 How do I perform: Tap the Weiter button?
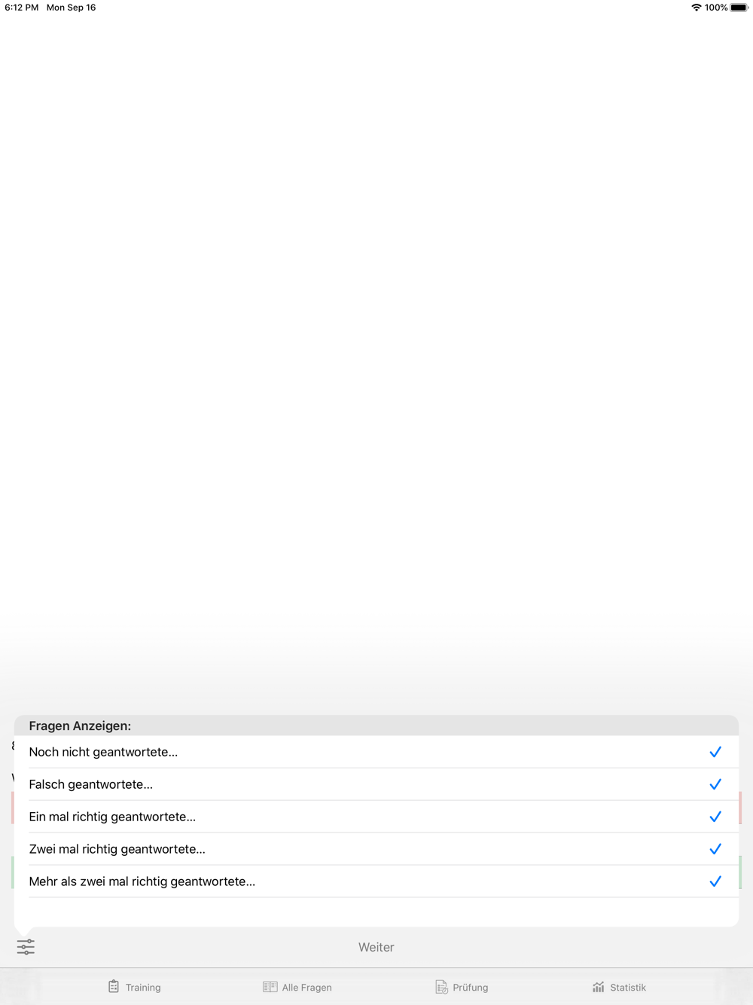click(x=376, y=947)
